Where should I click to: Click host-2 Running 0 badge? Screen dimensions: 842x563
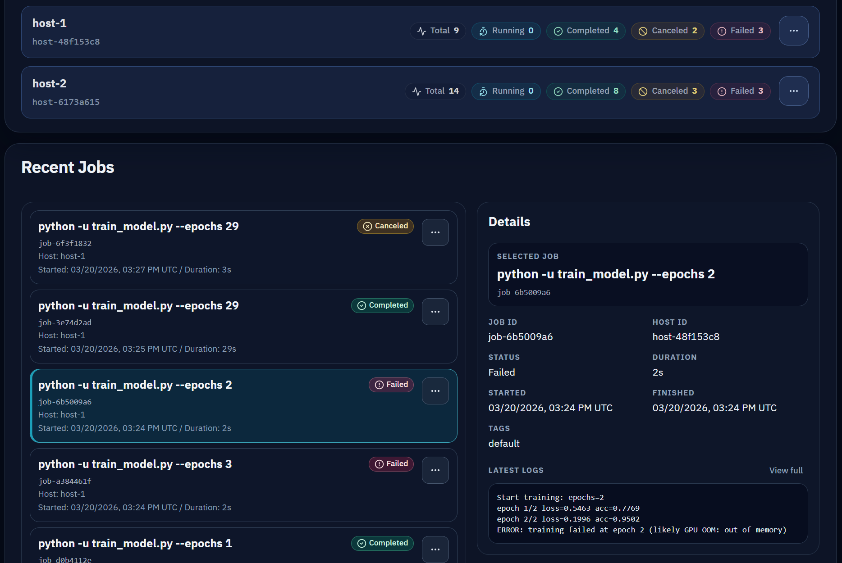click(x=506, y=91)
